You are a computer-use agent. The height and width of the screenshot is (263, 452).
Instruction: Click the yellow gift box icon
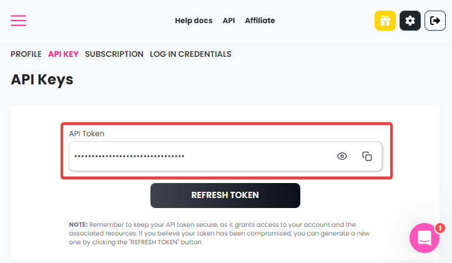[x=385, y=21]
